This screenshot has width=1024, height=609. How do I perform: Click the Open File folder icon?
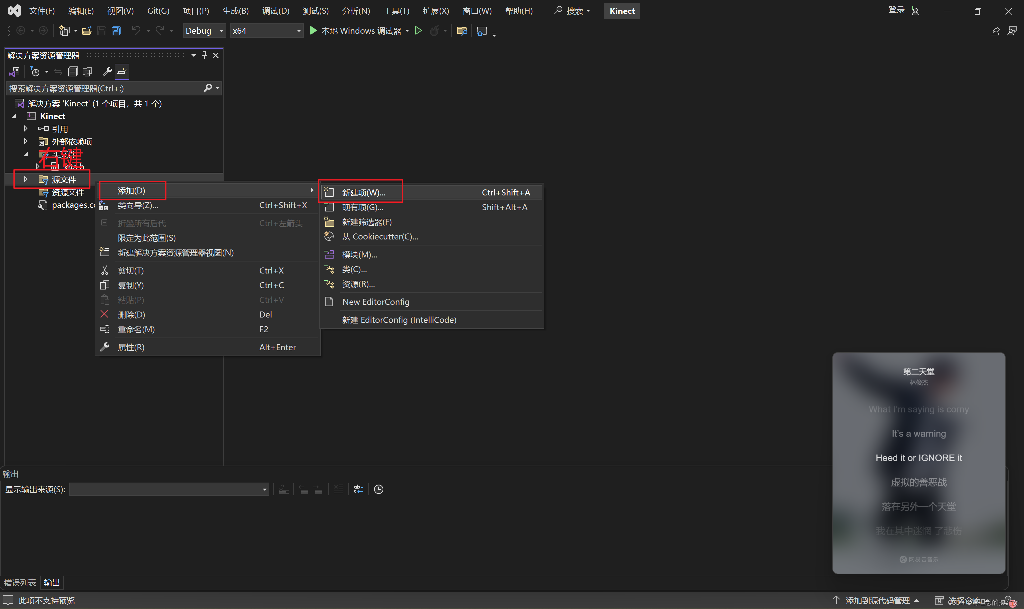click(x=87, y=31)
